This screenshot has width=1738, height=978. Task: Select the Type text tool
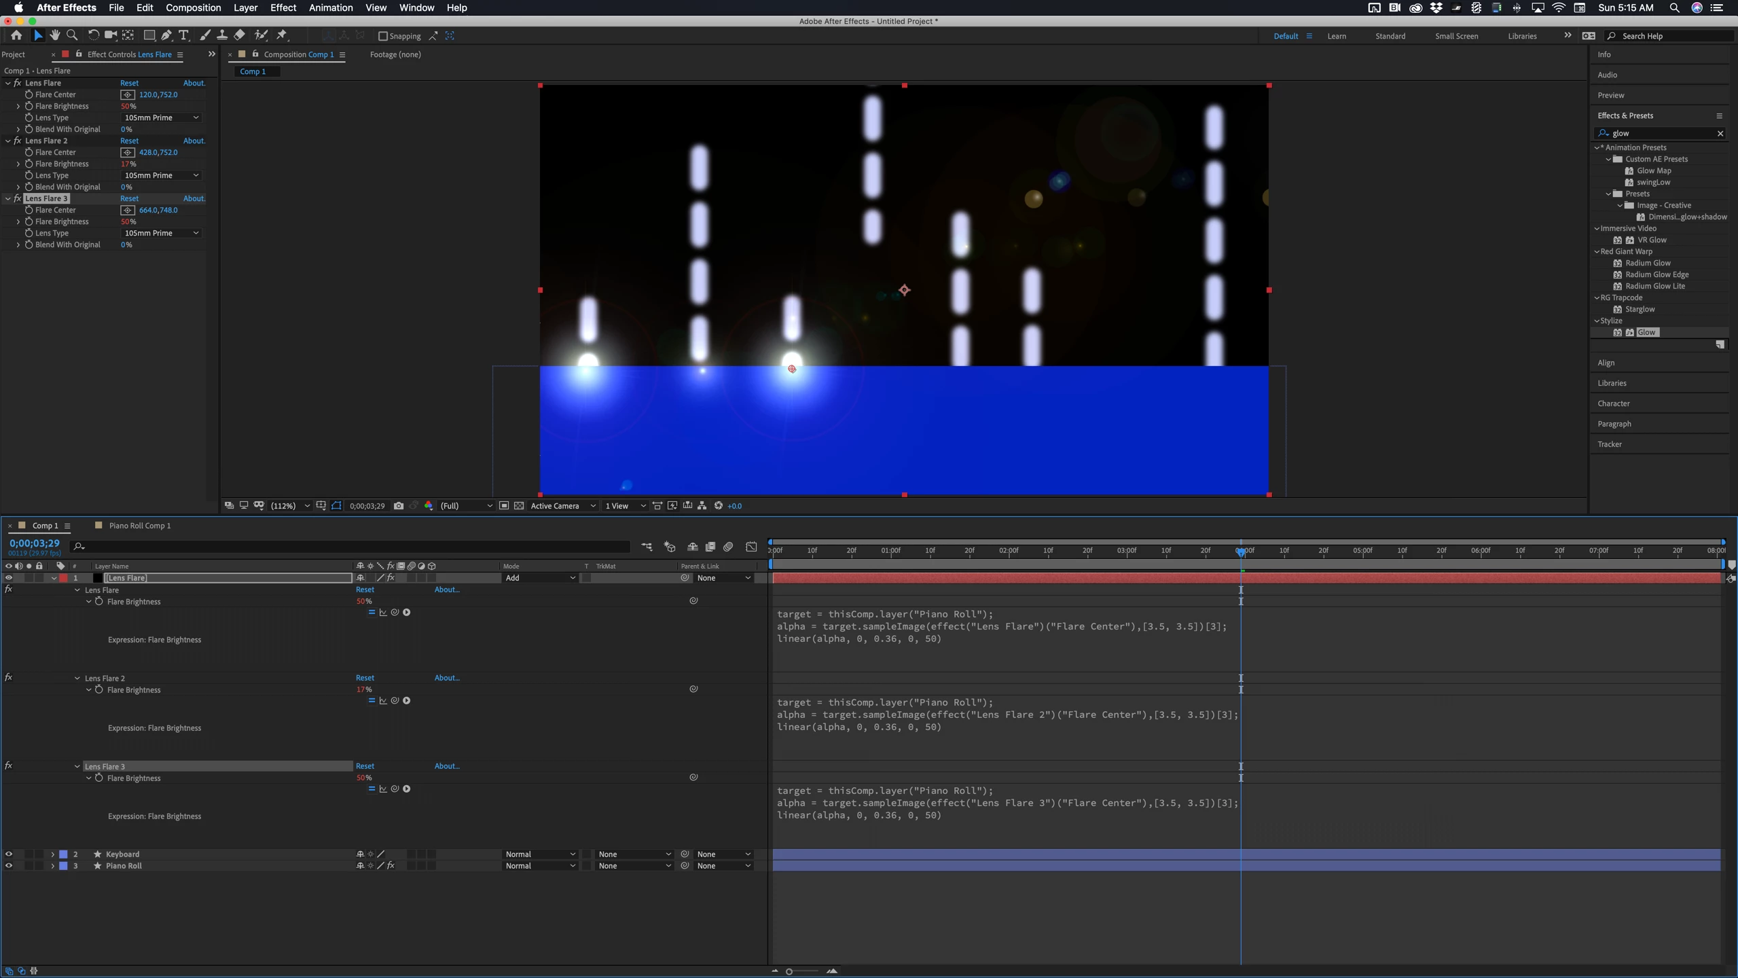(x=183, y=35)
